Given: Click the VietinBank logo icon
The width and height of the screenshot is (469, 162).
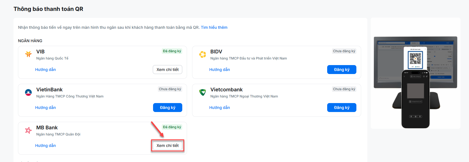Looking at the screenshot, I should (28, 92).
